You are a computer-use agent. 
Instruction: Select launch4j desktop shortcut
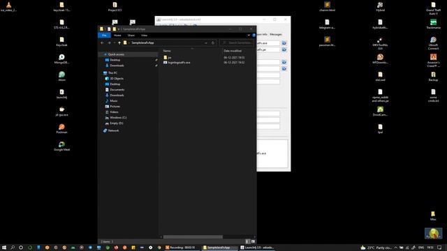[61, 93]
